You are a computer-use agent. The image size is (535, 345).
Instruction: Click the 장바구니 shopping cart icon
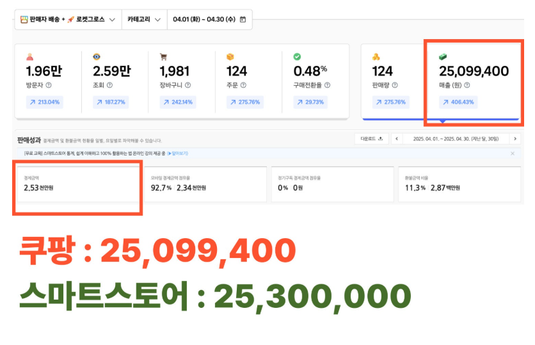click(x=163, y=56)
